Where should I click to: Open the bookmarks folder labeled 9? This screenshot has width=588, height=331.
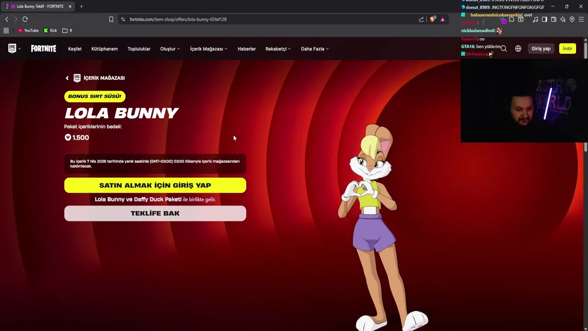tap(67, 30)
